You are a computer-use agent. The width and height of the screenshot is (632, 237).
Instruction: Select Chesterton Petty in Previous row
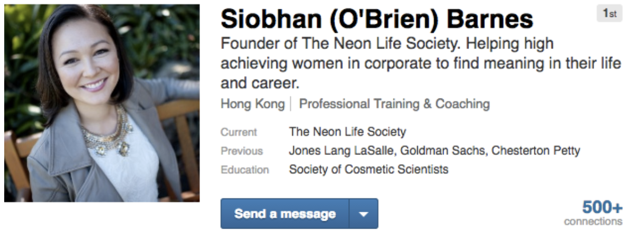point(535,151)
